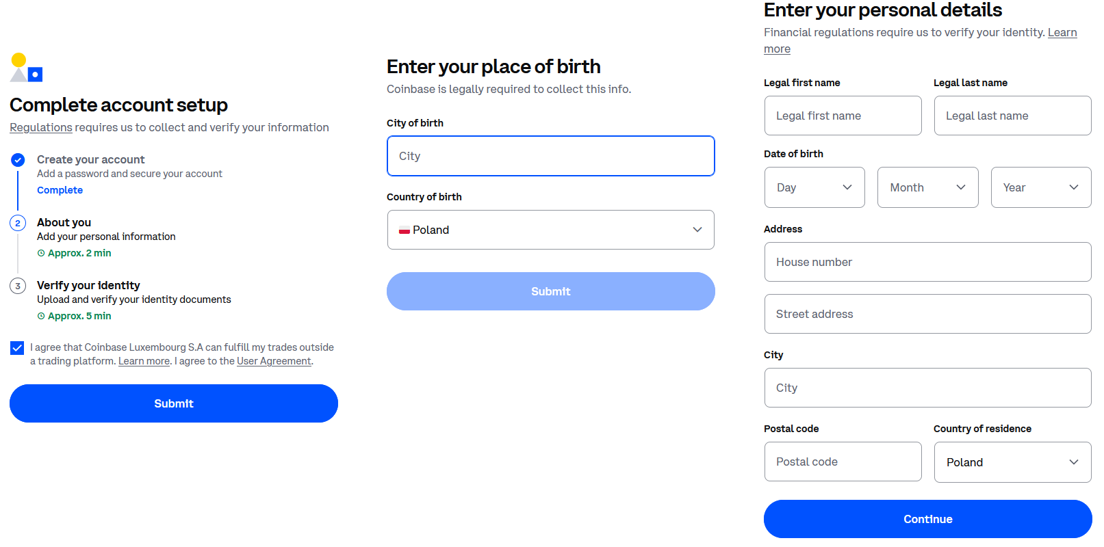Focus the City of birth field
This screenshot has height=547, width=1104.
coord(550,156)
